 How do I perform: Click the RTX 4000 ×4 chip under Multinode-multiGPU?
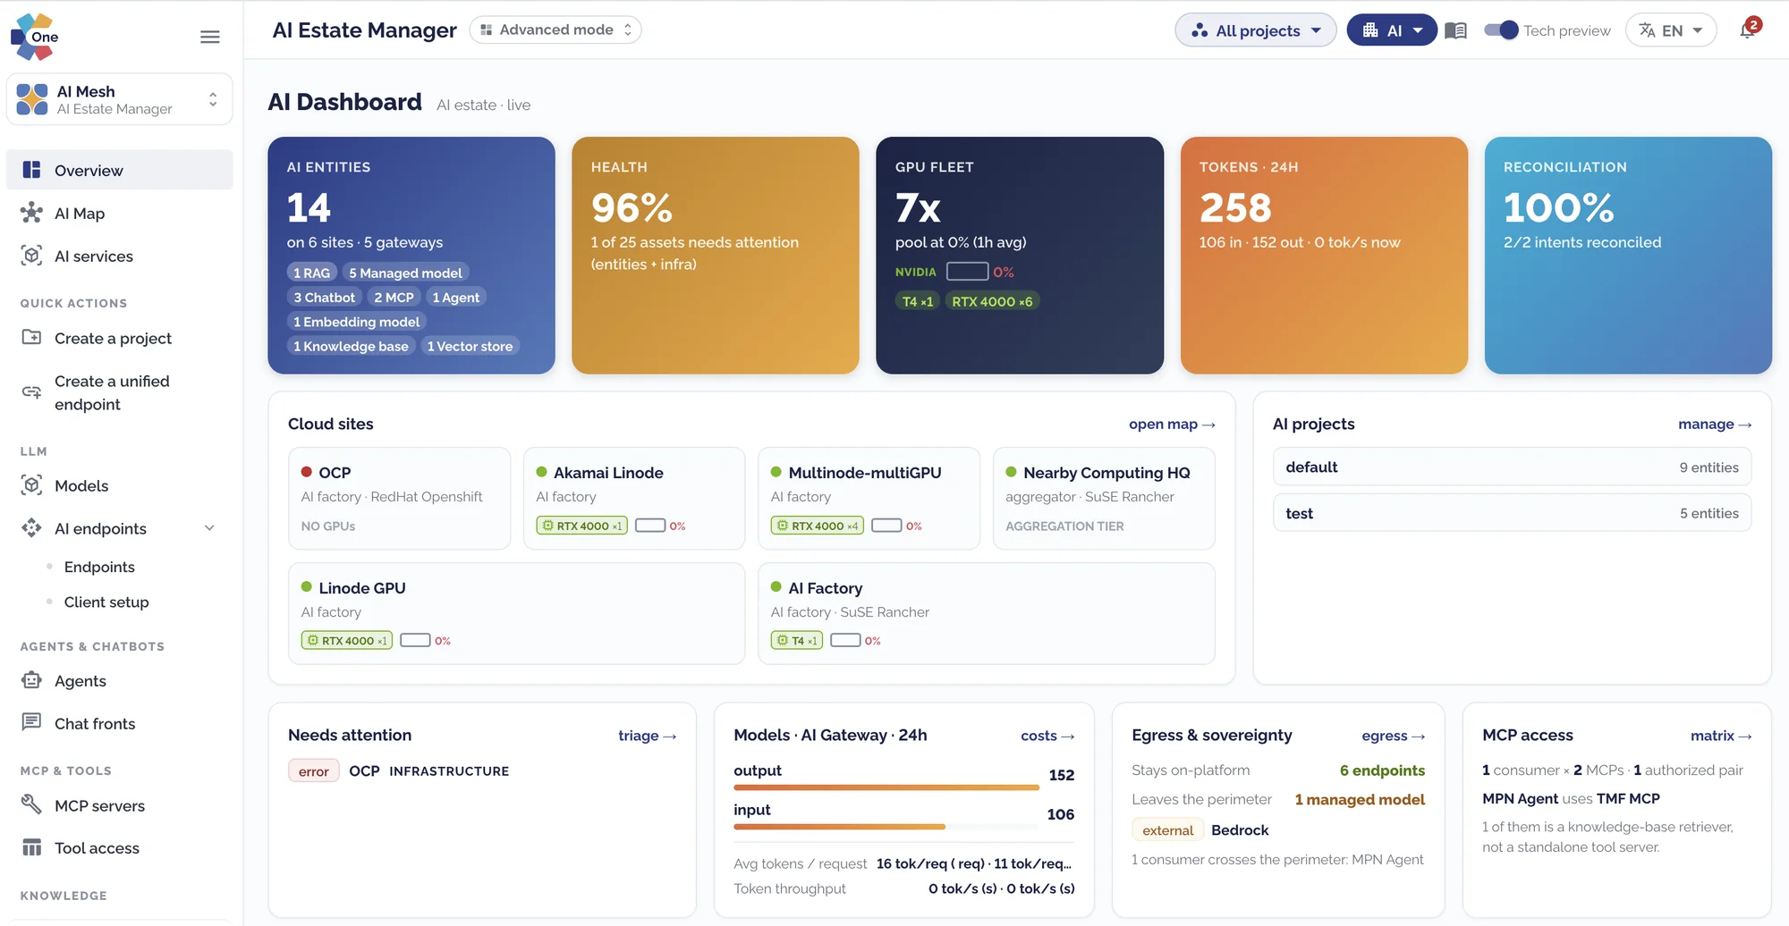818,526
